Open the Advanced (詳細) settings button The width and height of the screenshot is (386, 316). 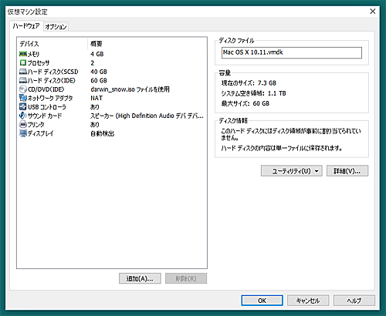click(347, 171)
